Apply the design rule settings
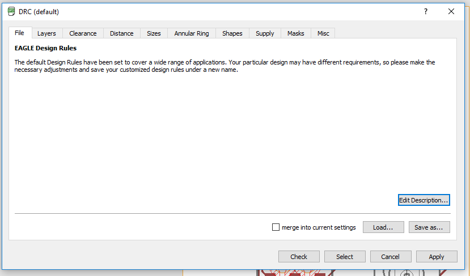Viewport: 470px width, 276px height. coord(437,257)
